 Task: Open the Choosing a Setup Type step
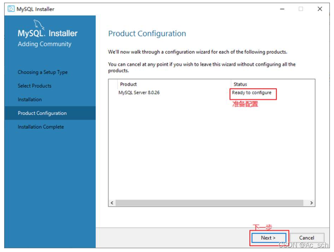tap(43, 72)
